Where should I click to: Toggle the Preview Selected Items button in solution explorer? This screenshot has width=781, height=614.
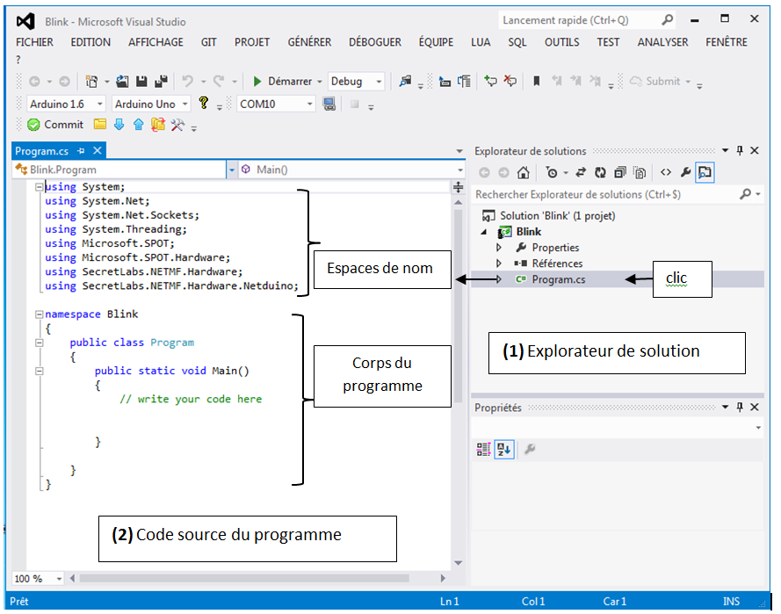705,172
